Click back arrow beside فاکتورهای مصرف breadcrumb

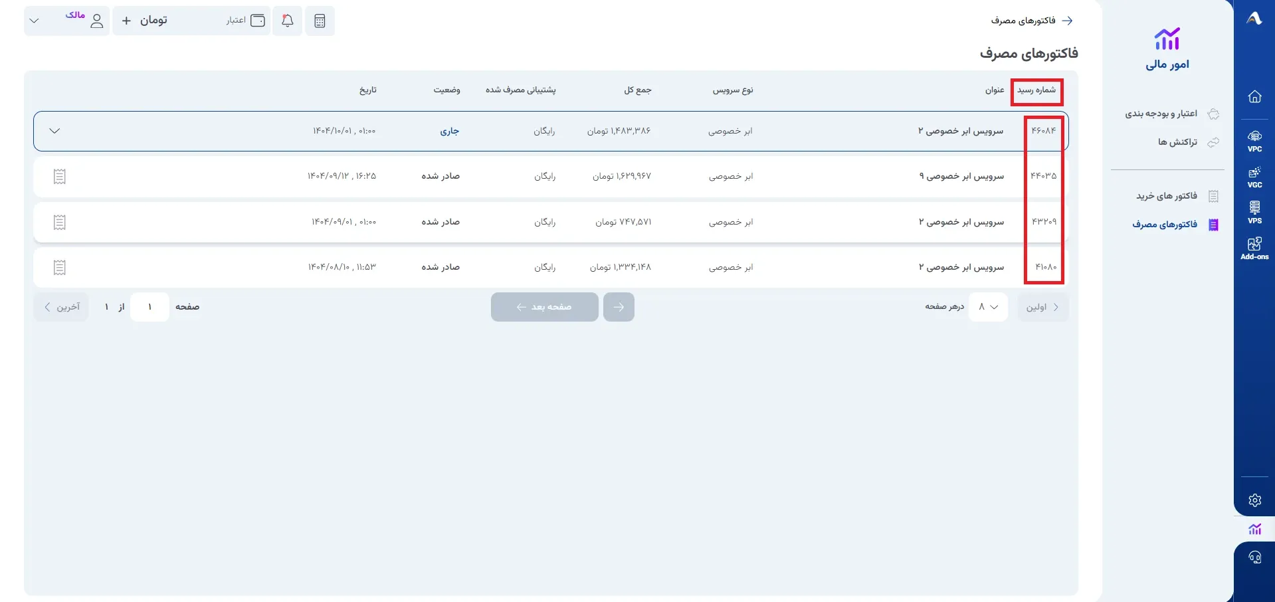(1067, 21)
